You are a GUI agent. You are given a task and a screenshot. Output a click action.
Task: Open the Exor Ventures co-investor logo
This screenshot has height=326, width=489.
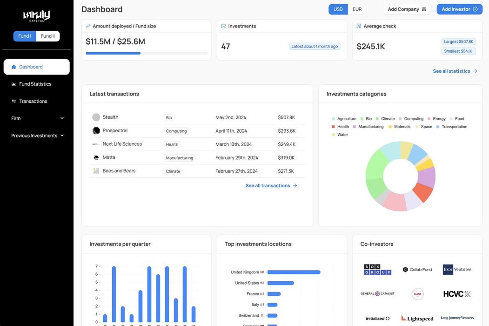point(457,269)
